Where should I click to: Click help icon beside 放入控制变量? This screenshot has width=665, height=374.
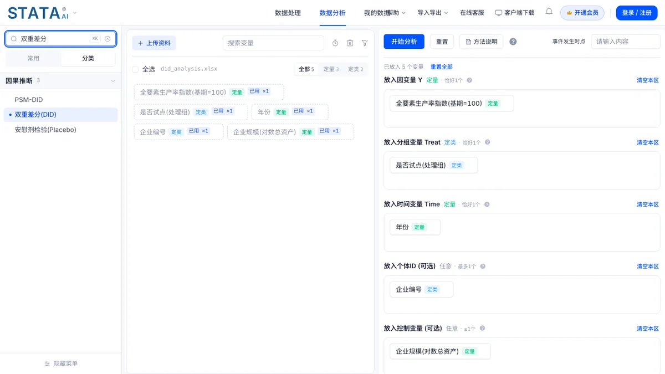[482, 329]
